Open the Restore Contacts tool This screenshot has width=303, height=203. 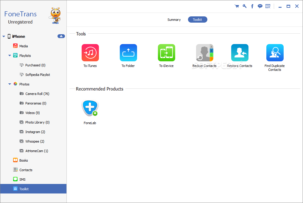240,53
